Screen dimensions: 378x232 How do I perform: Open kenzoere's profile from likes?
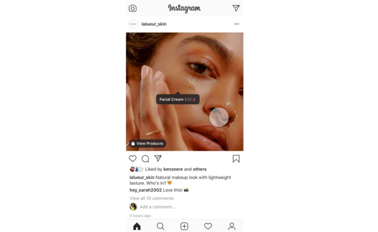(173, 169)
